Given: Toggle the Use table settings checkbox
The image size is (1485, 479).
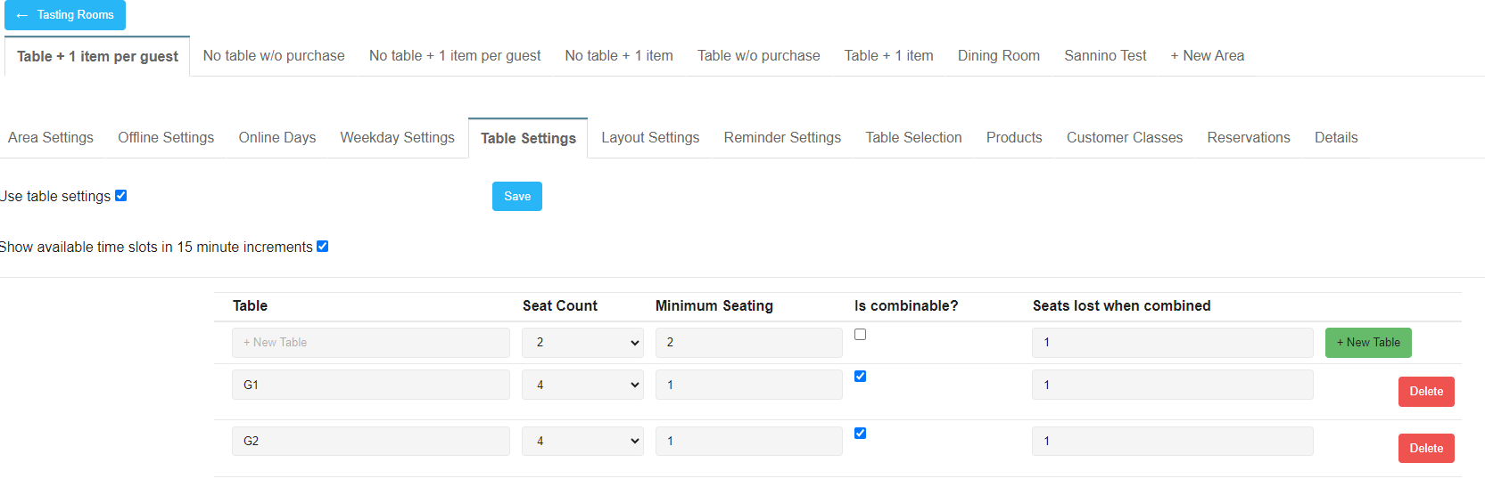Looking at the screenshot, I should click(121, 196).
